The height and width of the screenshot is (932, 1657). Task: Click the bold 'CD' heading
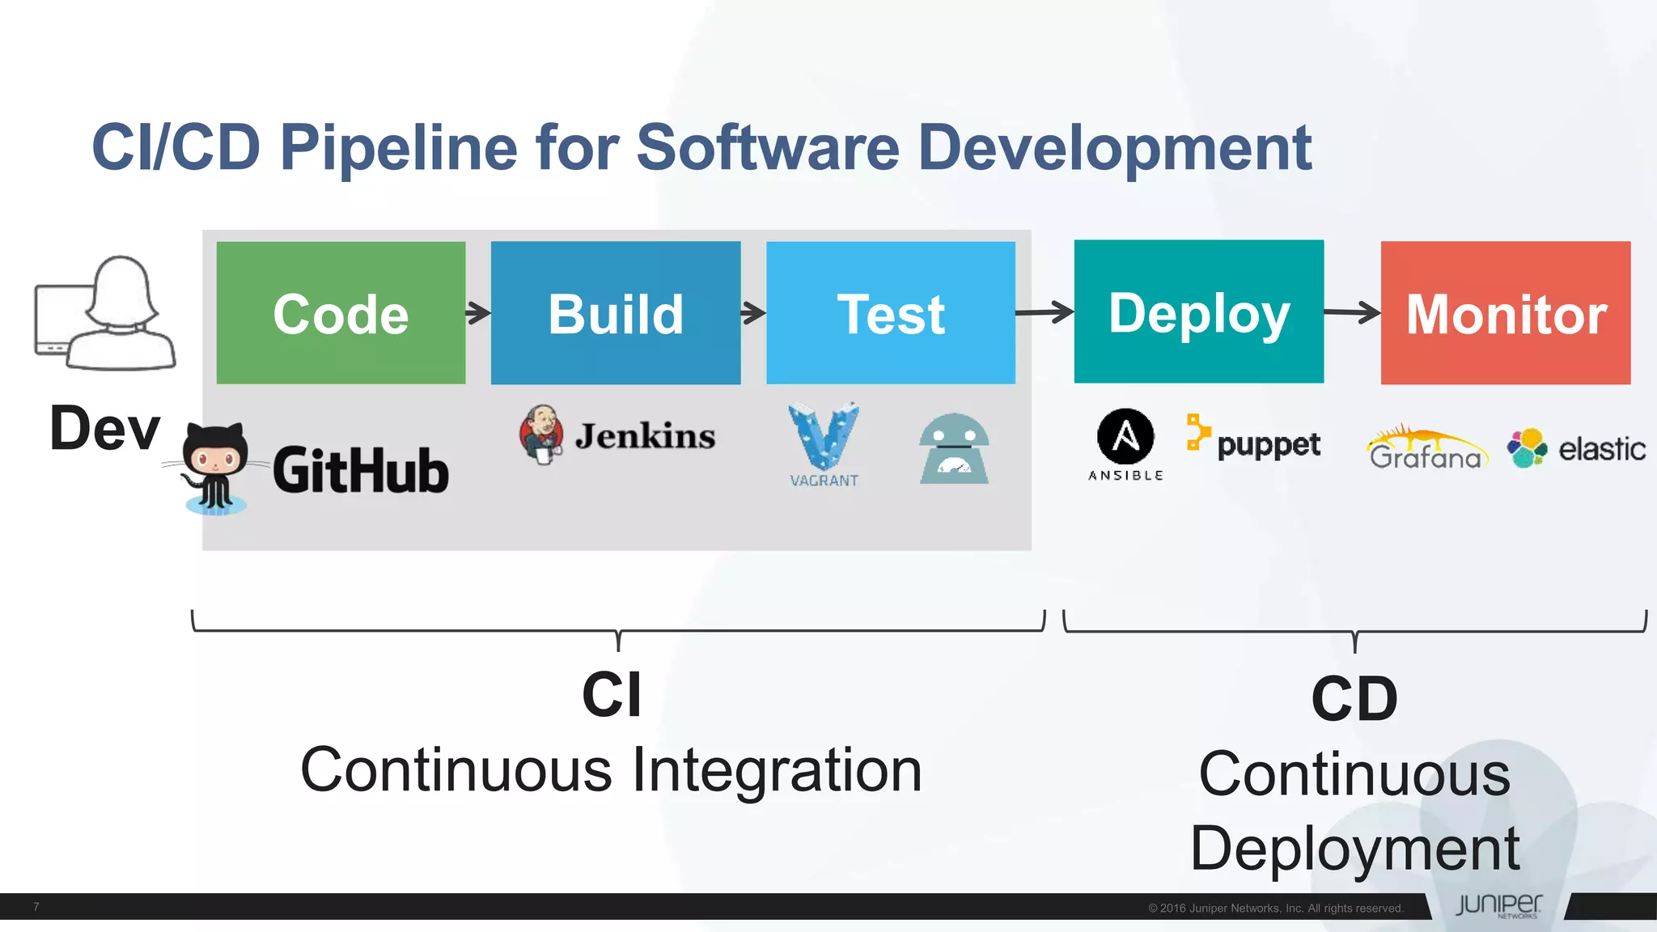pos(1354,699)
